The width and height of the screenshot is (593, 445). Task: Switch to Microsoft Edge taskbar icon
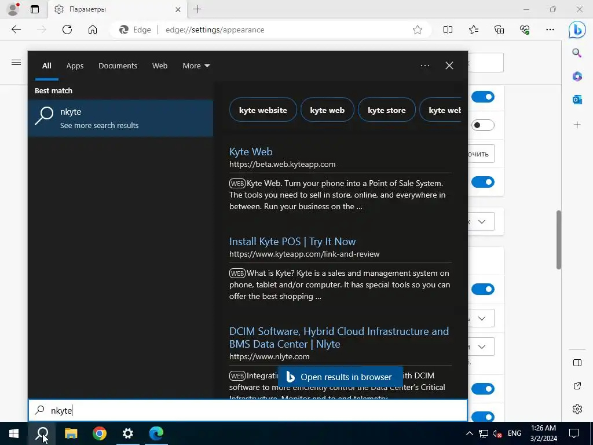[x=156, y=433]
